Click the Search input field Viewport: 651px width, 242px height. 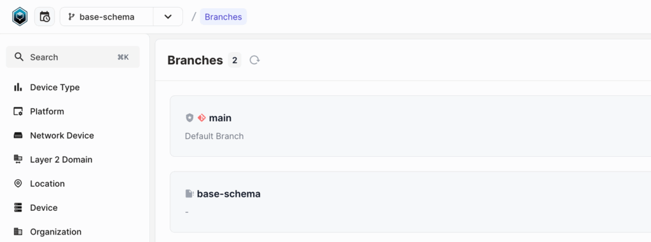click(73, 57)
